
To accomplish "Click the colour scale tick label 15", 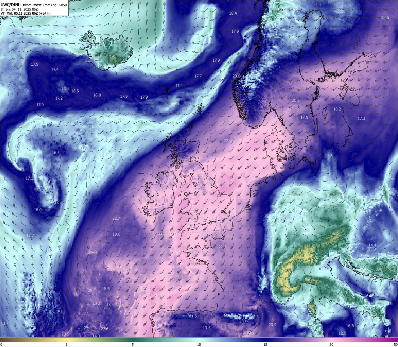I will [265, 345].
